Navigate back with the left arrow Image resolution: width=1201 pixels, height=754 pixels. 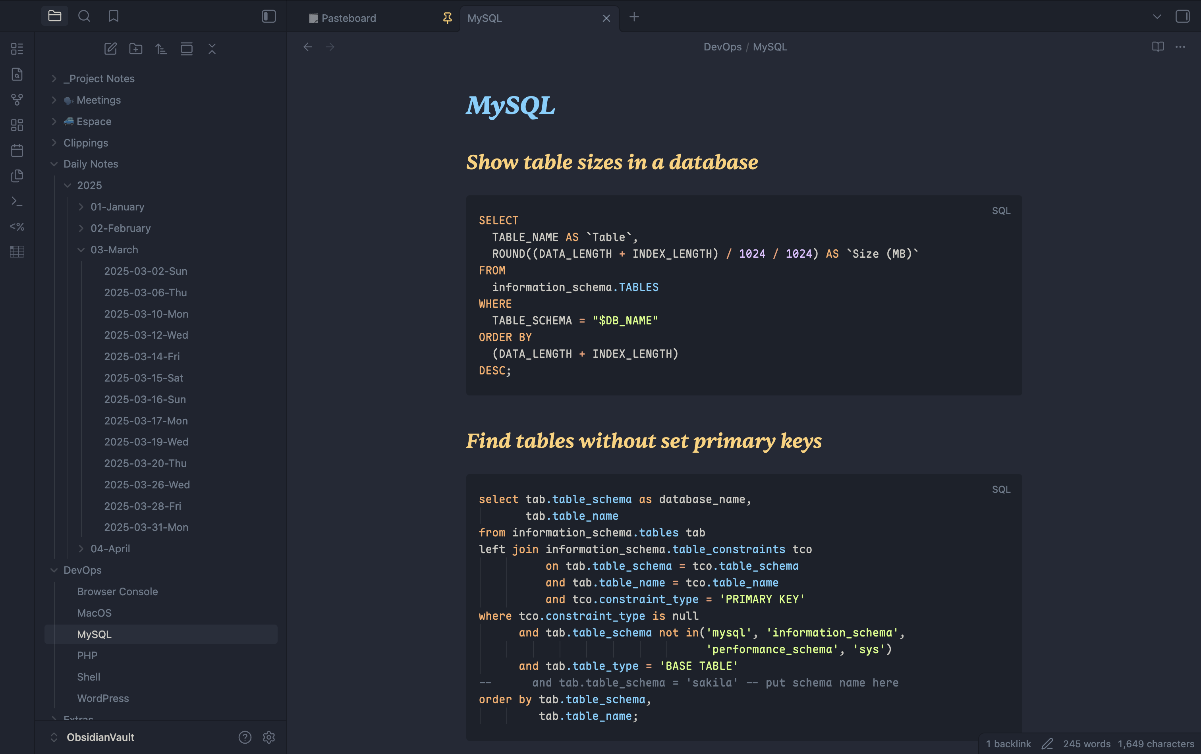point(308,47)
